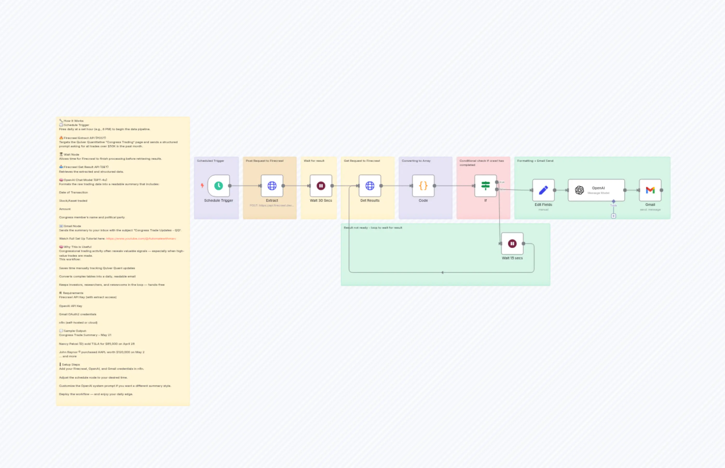The image size is (725, 468).
Task: Select the 'Post Request to Firecrawl' sticky note
Action: (x=269, y=213)
